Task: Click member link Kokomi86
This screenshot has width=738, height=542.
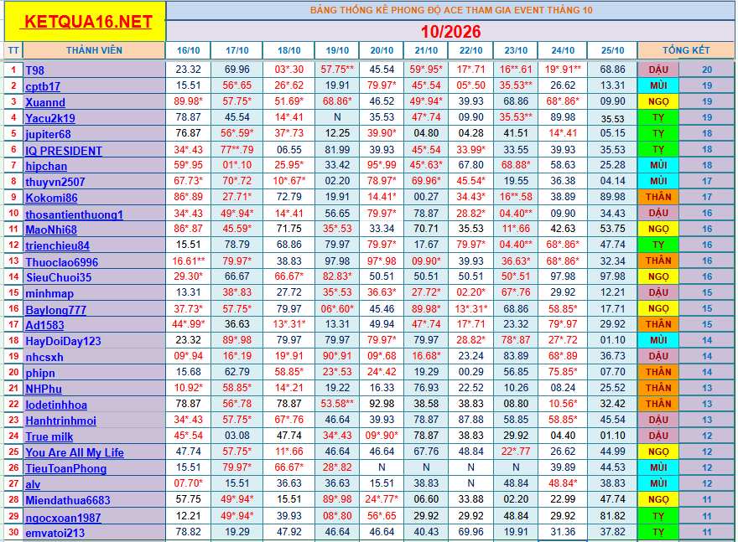Action: pos(51,198)
